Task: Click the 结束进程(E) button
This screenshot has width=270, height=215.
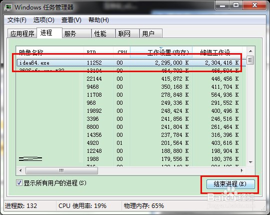Action: click(230, 184)
